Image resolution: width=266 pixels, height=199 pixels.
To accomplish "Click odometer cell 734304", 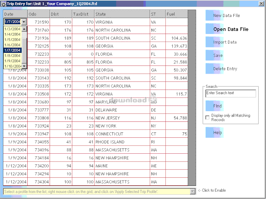I will pos(39,182).
